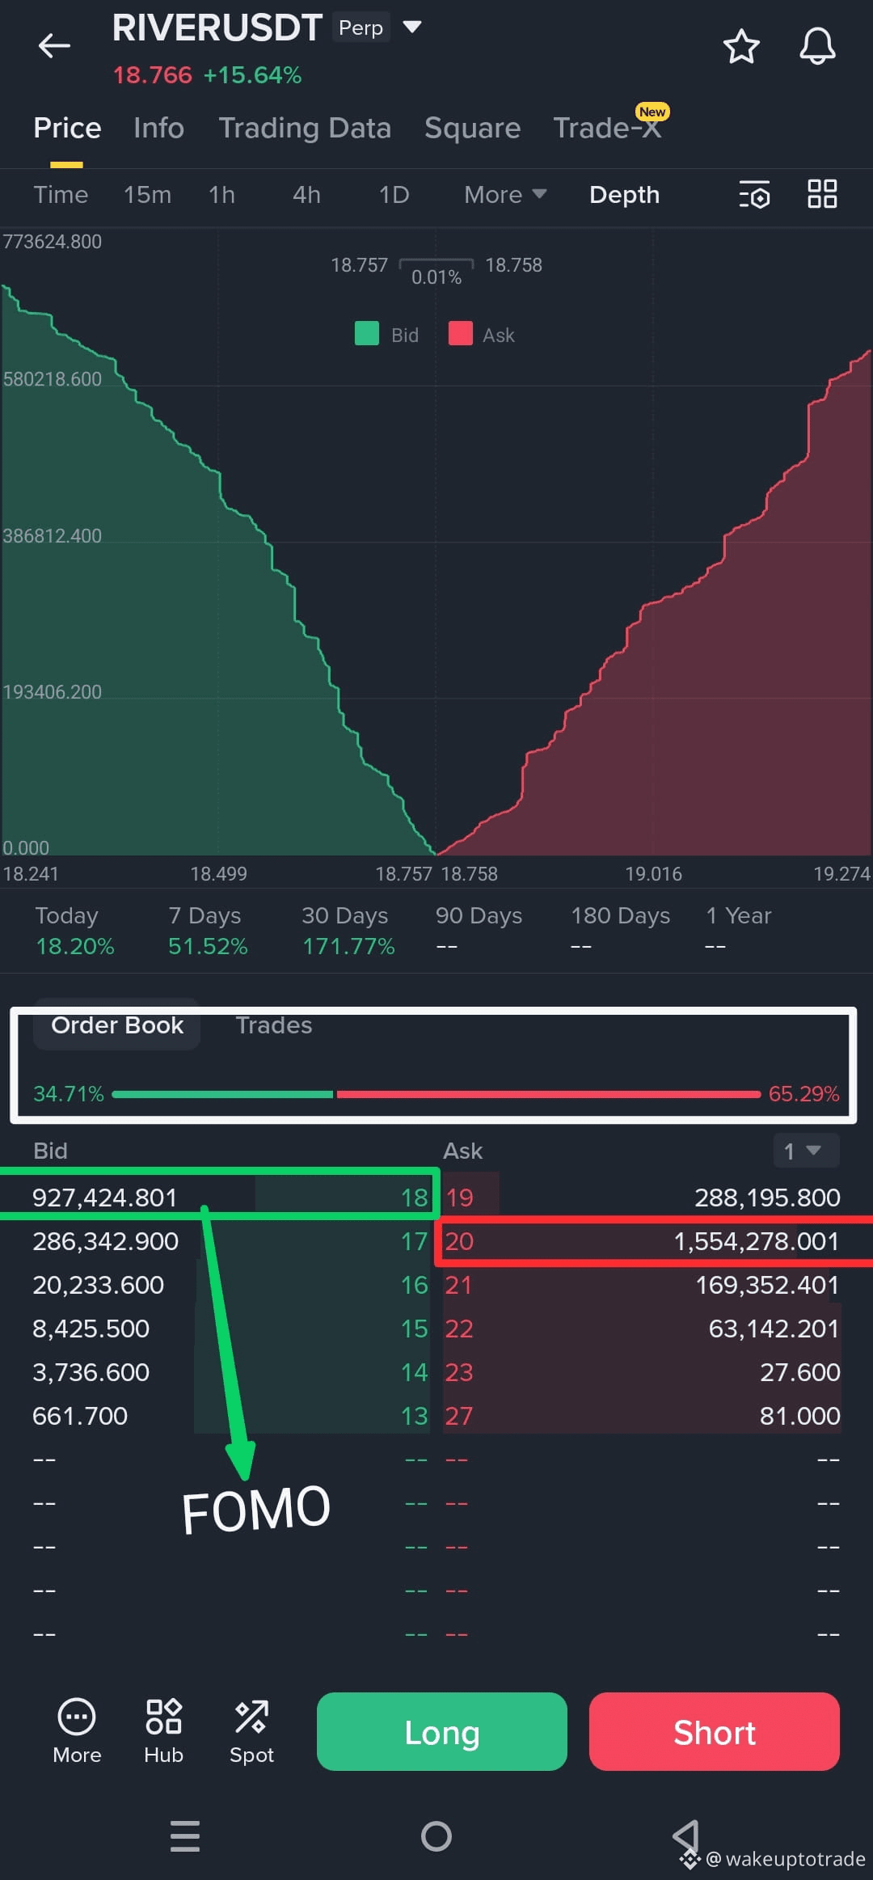Open the Square tab
The width and height of the screenshot is (873, 1880).
click(x=472, y=128)
